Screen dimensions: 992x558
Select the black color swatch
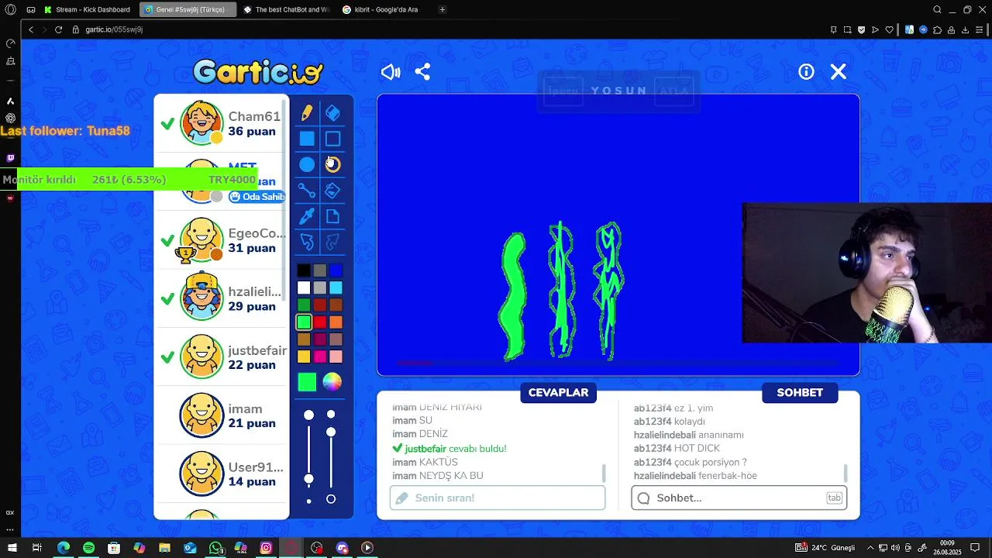point(304,270)
